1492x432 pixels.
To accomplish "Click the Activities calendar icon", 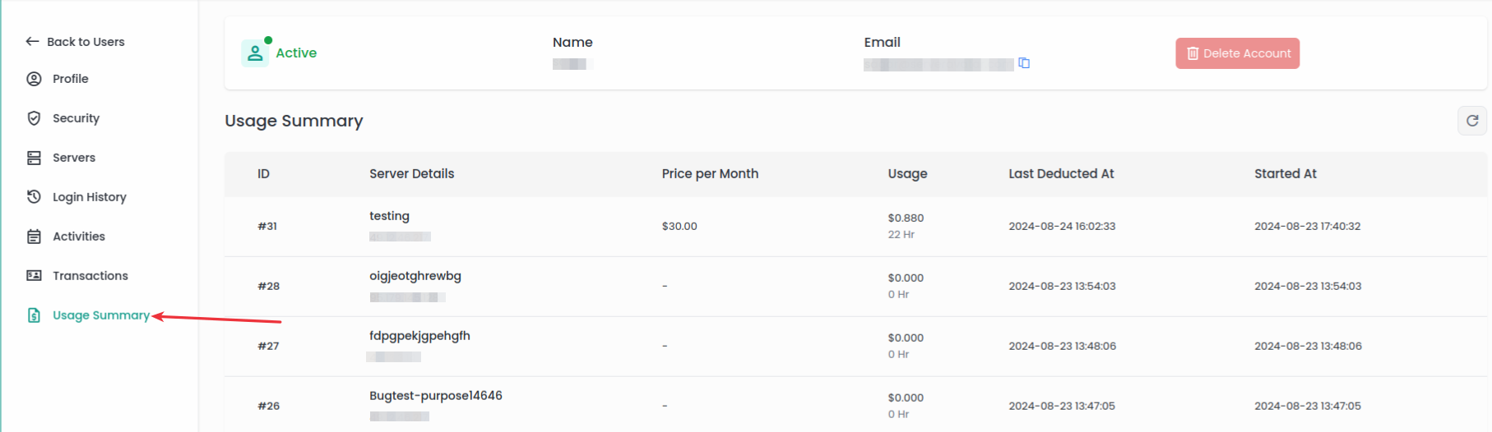I will [x=34, y=237].
